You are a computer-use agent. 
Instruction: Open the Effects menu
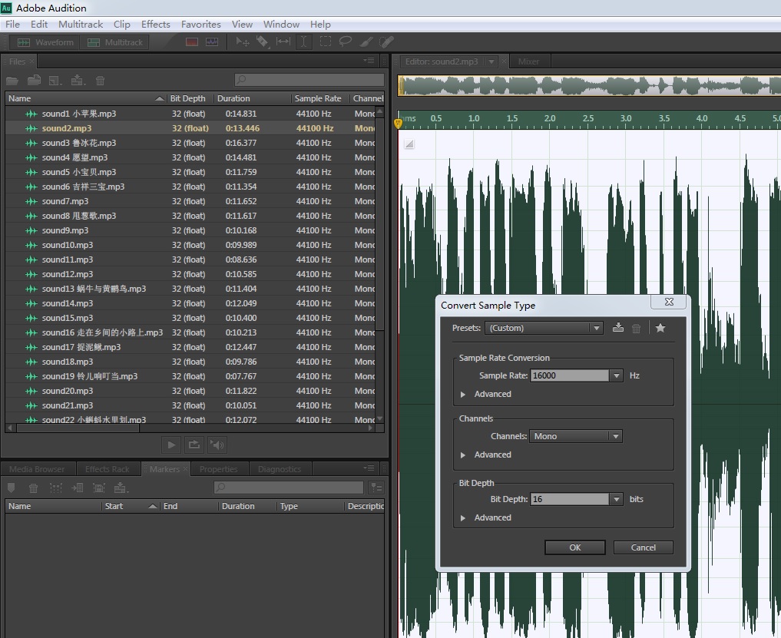click(155, 25)
